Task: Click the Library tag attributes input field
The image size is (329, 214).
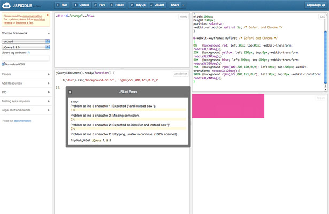Action: click(25, 58)
